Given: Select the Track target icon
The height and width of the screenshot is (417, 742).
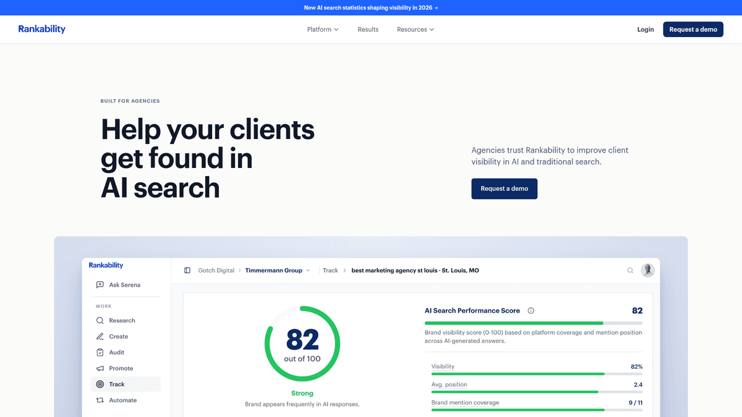Looking at the screenshot, I should point(100,384).
